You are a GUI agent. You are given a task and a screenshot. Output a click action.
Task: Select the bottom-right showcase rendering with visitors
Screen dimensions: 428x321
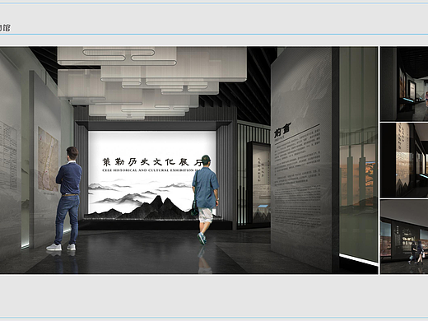(x=404, y=237)
